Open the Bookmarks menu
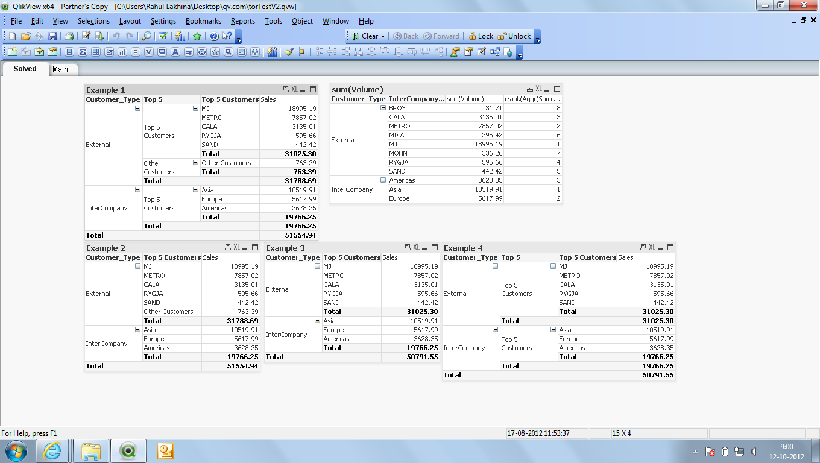 [203, 21]
